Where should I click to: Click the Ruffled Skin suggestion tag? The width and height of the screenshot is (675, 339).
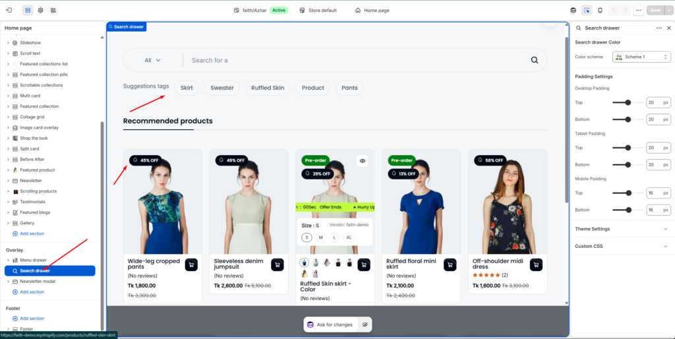tap(268, 88)
